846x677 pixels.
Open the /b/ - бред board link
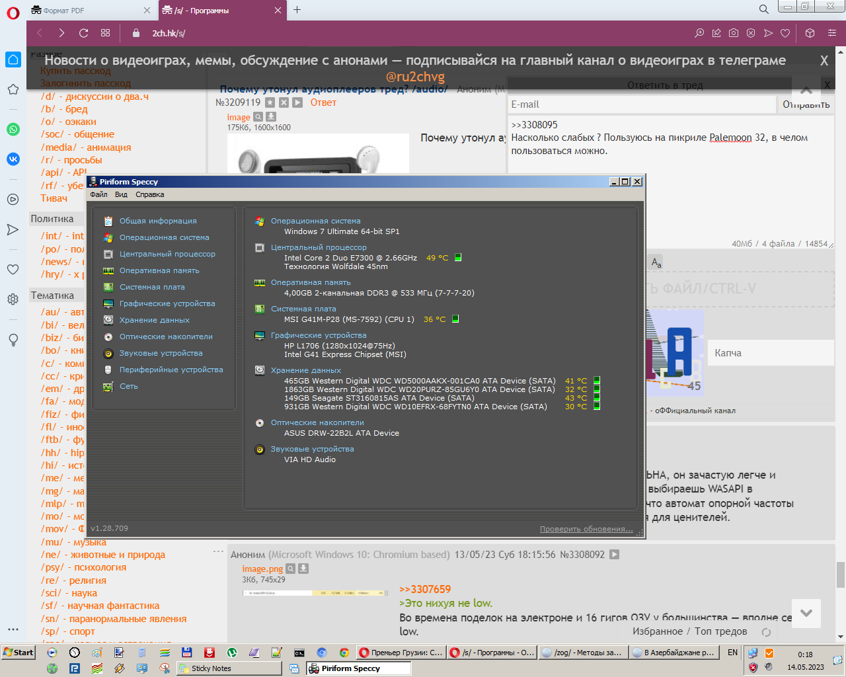coord(64,109)
